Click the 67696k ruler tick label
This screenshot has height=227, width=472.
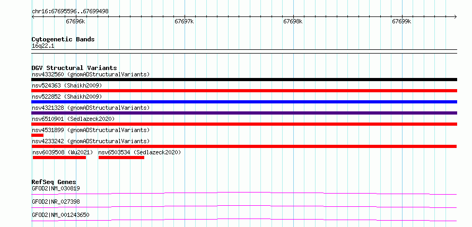point(75,22)
